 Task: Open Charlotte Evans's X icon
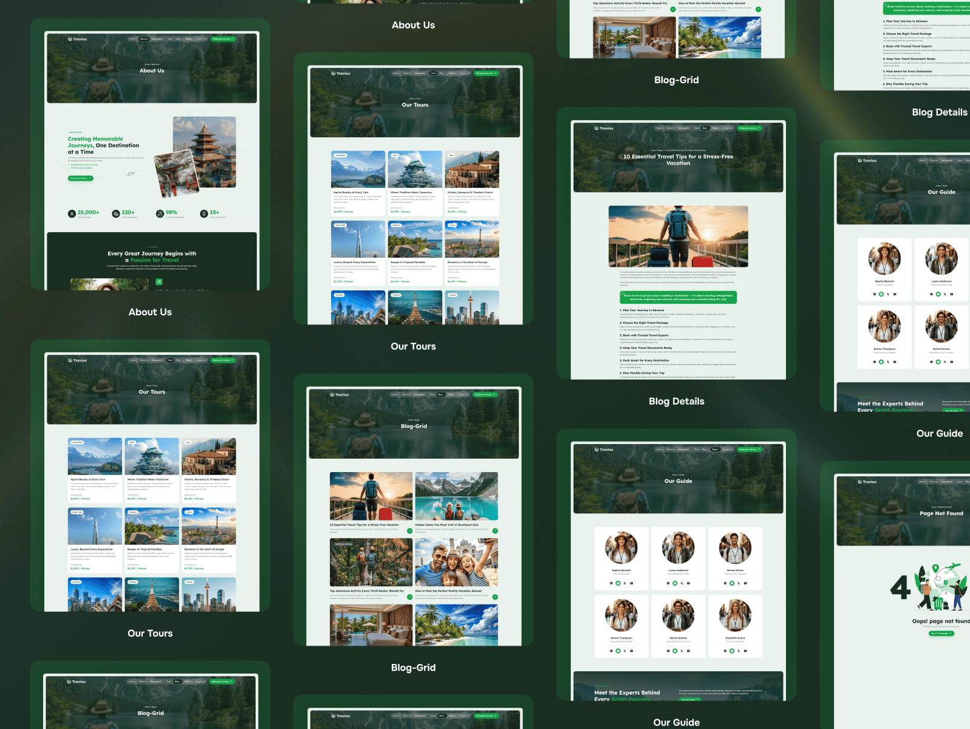[739, 651]
